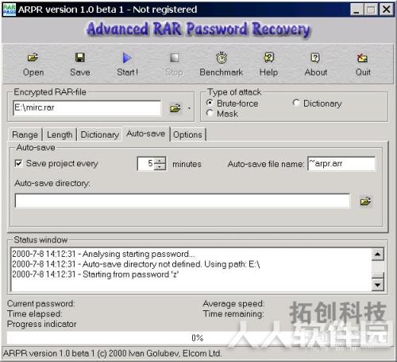Open the Options tab

tap(187, 134)
